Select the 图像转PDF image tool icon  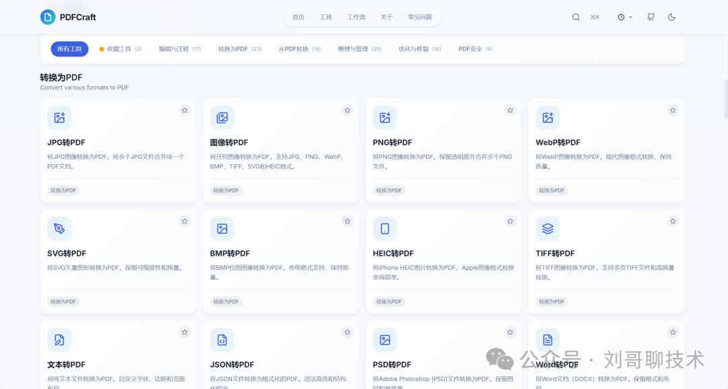coord(222,117)
